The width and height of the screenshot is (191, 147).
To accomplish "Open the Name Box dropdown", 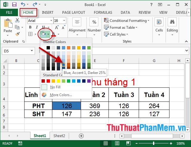I will pyautogui.click(x=32, y=51).
